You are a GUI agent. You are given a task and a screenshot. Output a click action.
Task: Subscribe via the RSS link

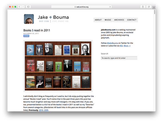121,46
